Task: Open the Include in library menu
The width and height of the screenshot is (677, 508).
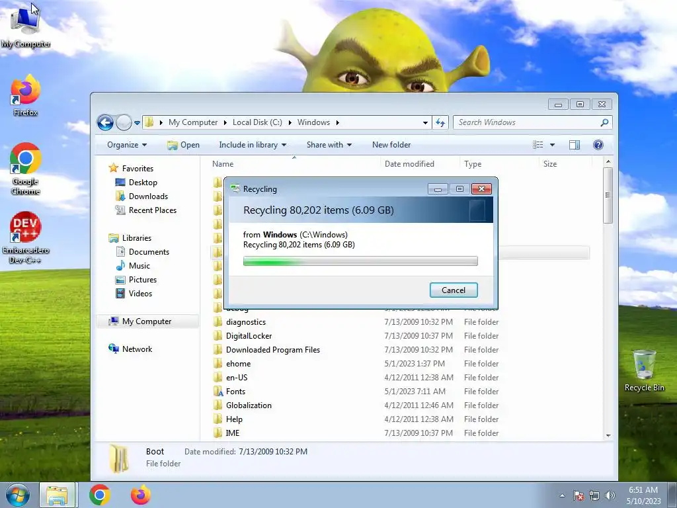Action: click(x=253, y=145)
